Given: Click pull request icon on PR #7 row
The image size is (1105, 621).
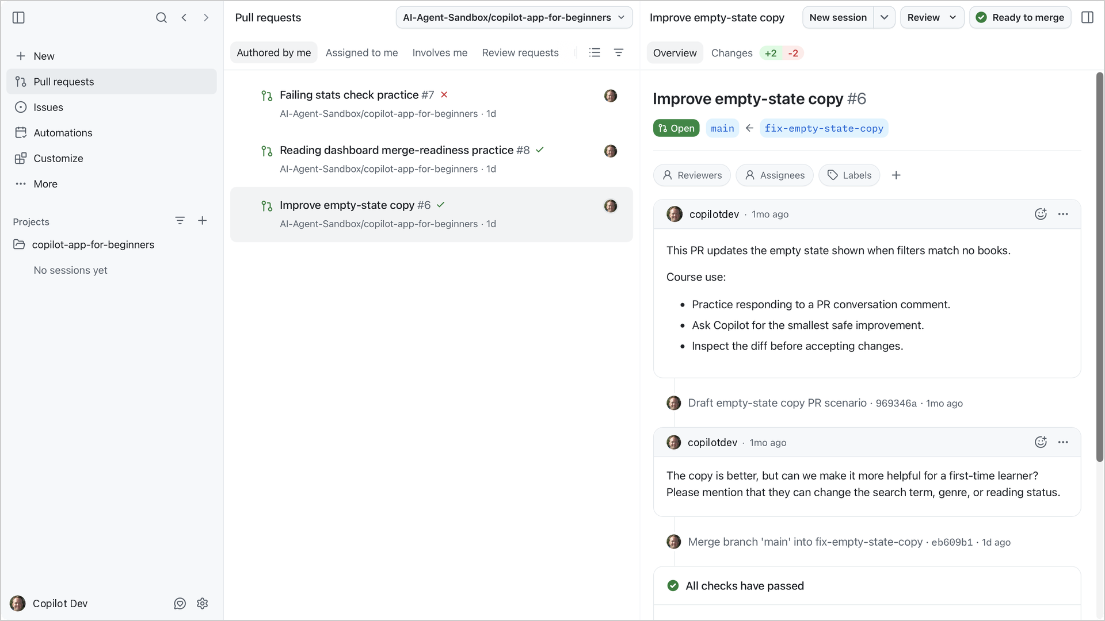Looking at the screenshot, I should pos(266,96).
